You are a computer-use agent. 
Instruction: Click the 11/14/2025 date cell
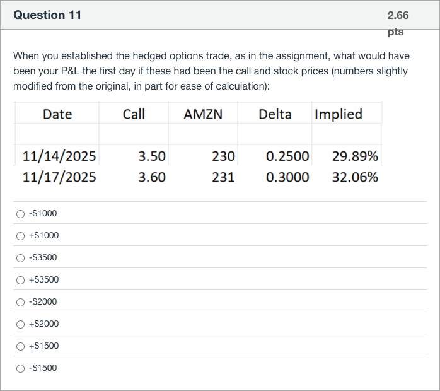point(59,156)
